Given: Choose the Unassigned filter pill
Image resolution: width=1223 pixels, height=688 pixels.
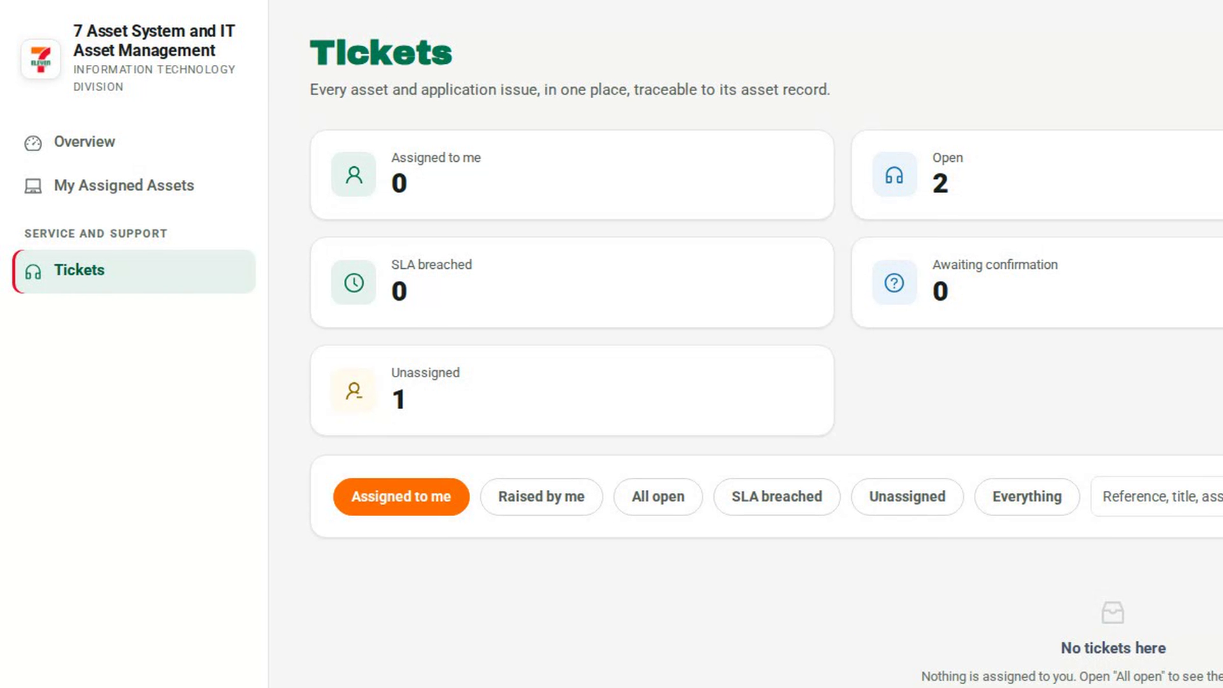Looking at the screenshot, I should tap(907, 497).
